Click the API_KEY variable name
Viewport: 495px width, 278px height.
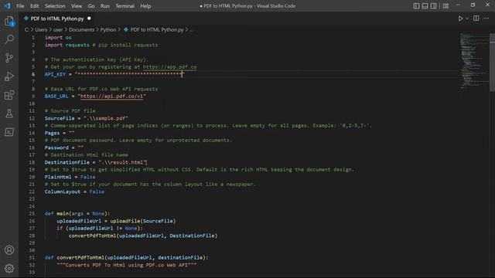55,74
